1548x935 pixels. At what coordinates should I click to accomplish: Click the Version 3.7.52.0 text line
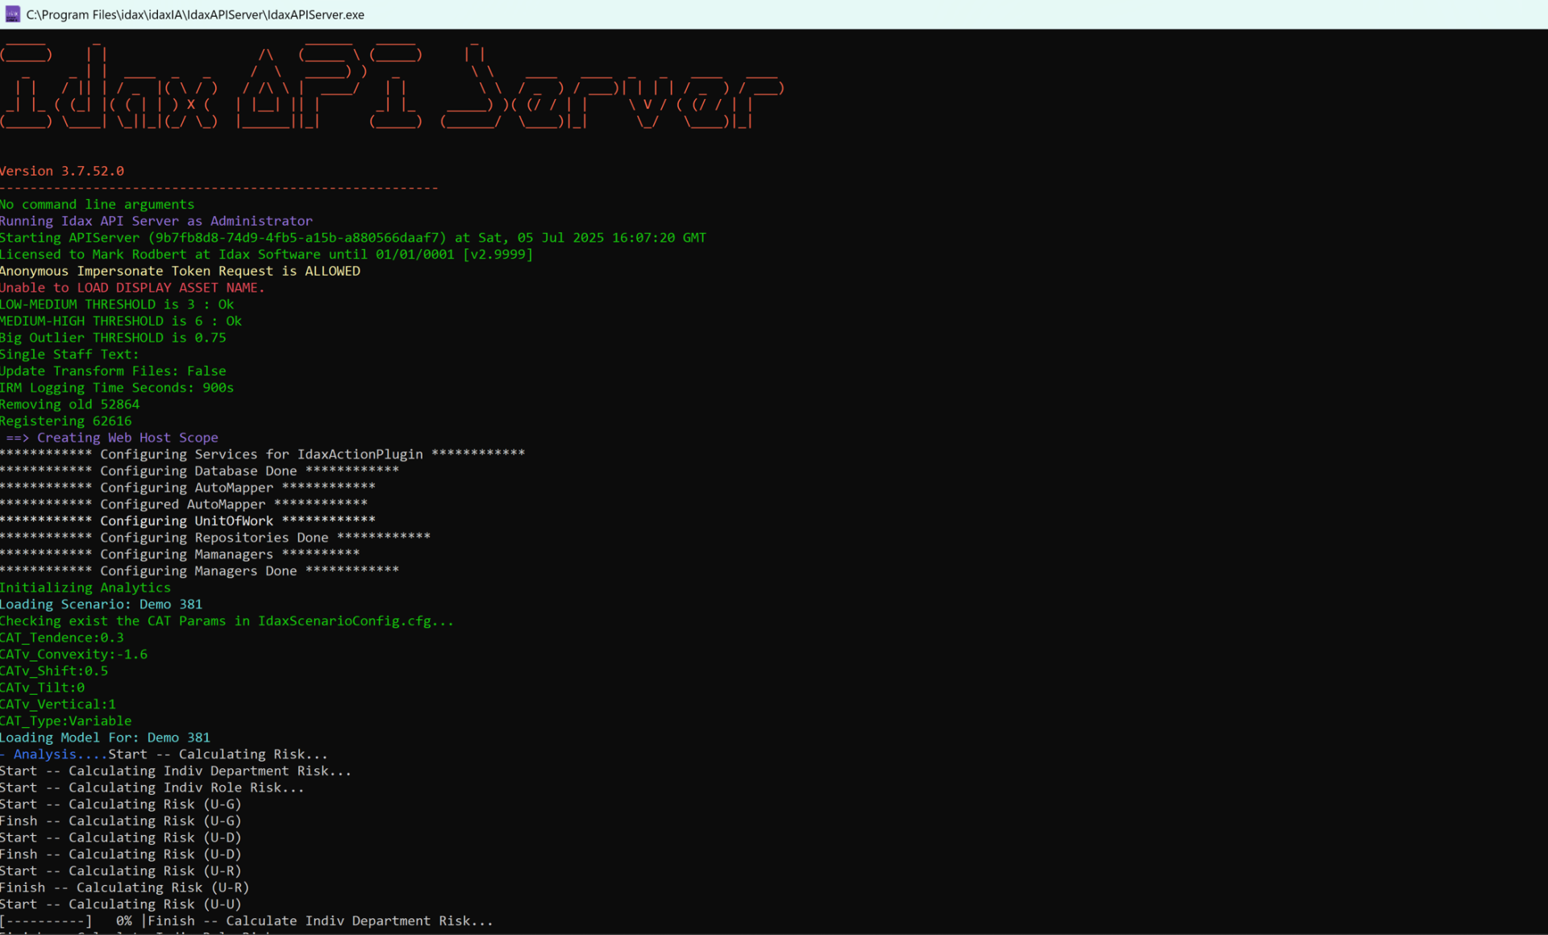pyautogui.click(x=62, y=171)
